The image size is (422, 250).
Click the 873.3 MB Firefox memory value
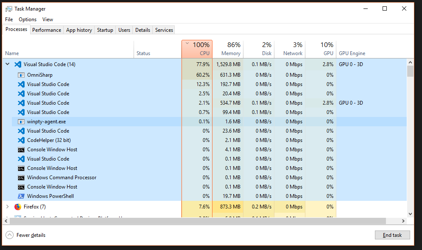pyautogui.click(x=230, y=207)
